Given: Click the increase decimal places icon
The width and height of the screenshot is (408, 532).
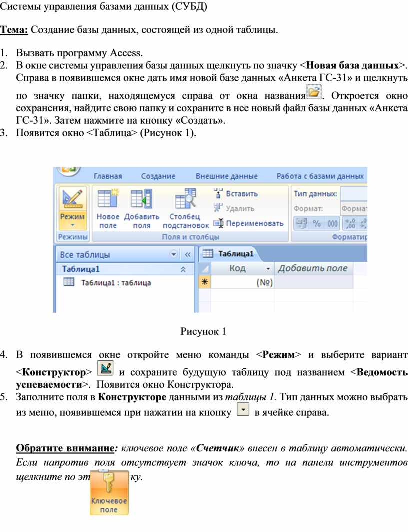Looking at the screenshot, I should pos(350,223).
